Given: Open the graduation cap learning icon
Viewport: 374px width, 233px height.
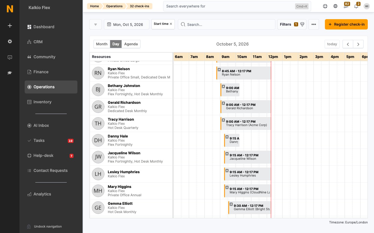Looking at the screenshot, I should [10, 73].
